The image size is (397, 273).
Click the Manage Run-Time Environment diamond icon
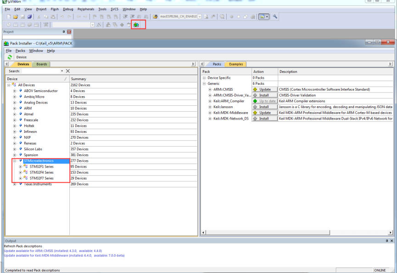tap(122, 25)
